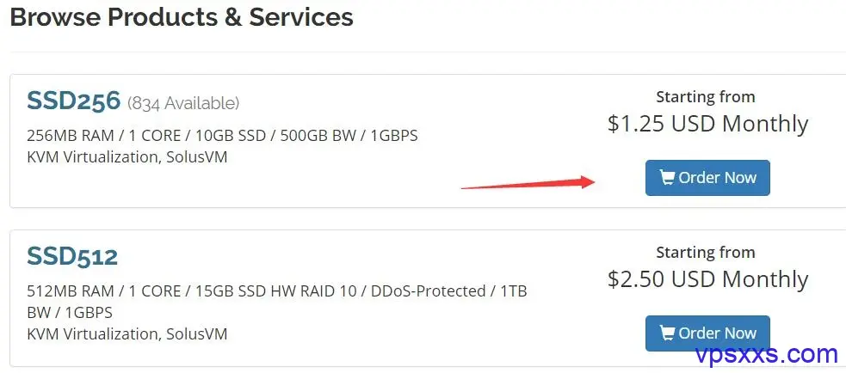Viewport: 846px width, 373px height.
Task: Click the "(834 Available)" stock text
Action: (x=183, y=103)
